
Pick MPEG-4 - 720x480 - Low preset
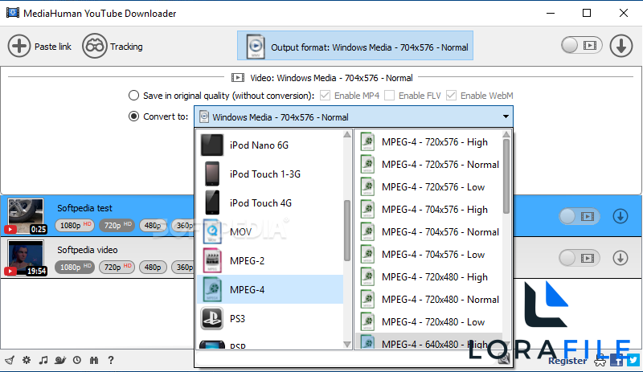[428, 322]
